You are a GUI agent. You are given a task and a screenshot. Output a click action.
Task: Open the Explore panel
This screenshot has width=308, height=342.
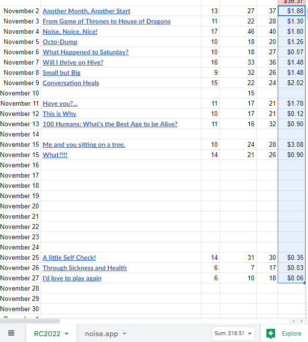[284, 334]
